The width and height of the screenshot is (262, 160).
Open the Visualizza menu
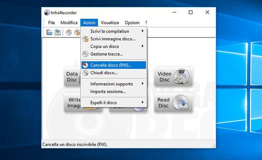point(110,23)
